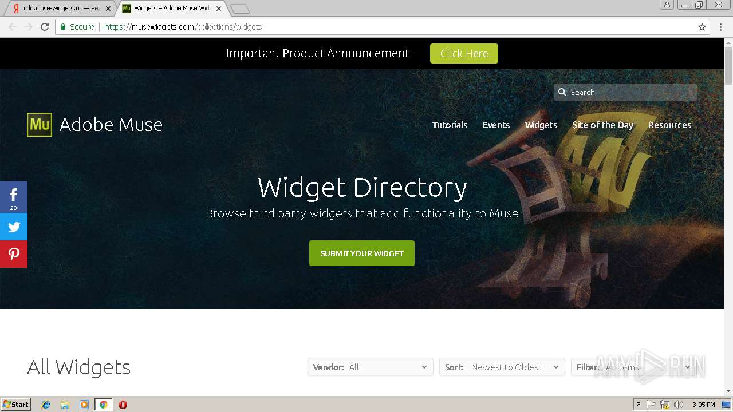
Task: Click the Chrome user profile icon
Action: tap(667, 5)
